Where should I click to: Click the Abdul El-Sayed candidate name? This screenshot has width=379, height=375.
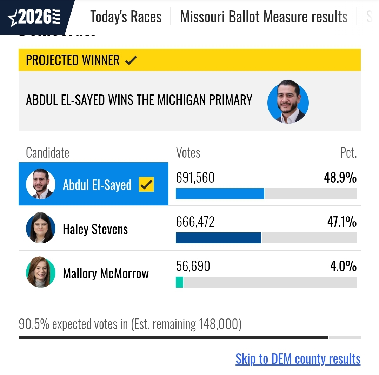[x=97, y=185]
